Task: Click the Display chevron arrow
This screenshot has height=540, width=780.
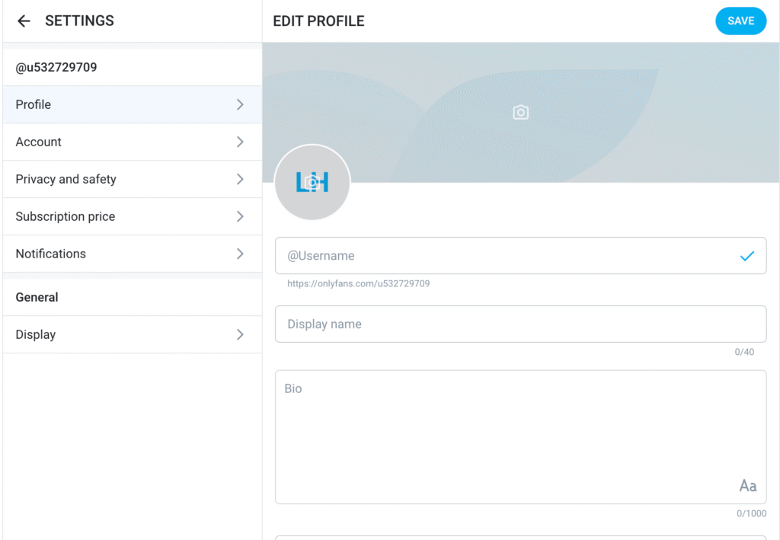Action: coord(240,334)
